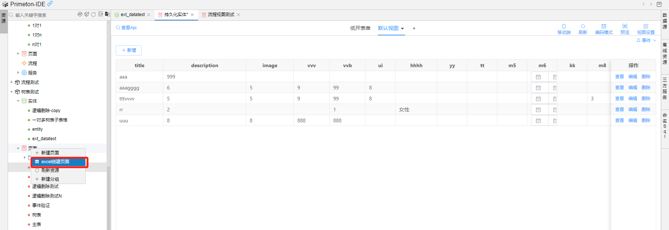Open 编码模式 code mode
The width and height of the screenshot is (669, 230).
click(x=604, y=29)
